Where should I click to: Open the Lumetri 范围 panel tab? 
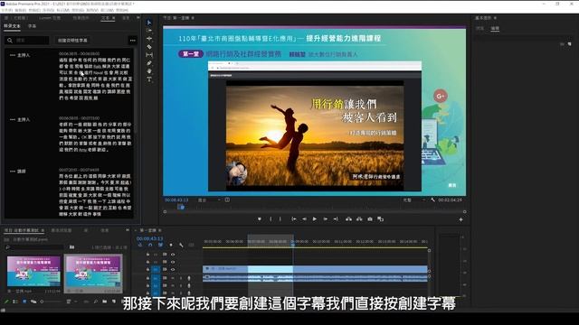[50, 18]
